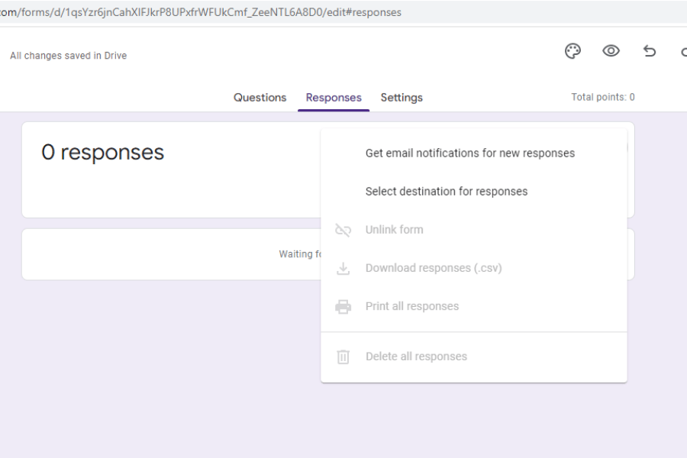Select the Unlink form option

396,229
